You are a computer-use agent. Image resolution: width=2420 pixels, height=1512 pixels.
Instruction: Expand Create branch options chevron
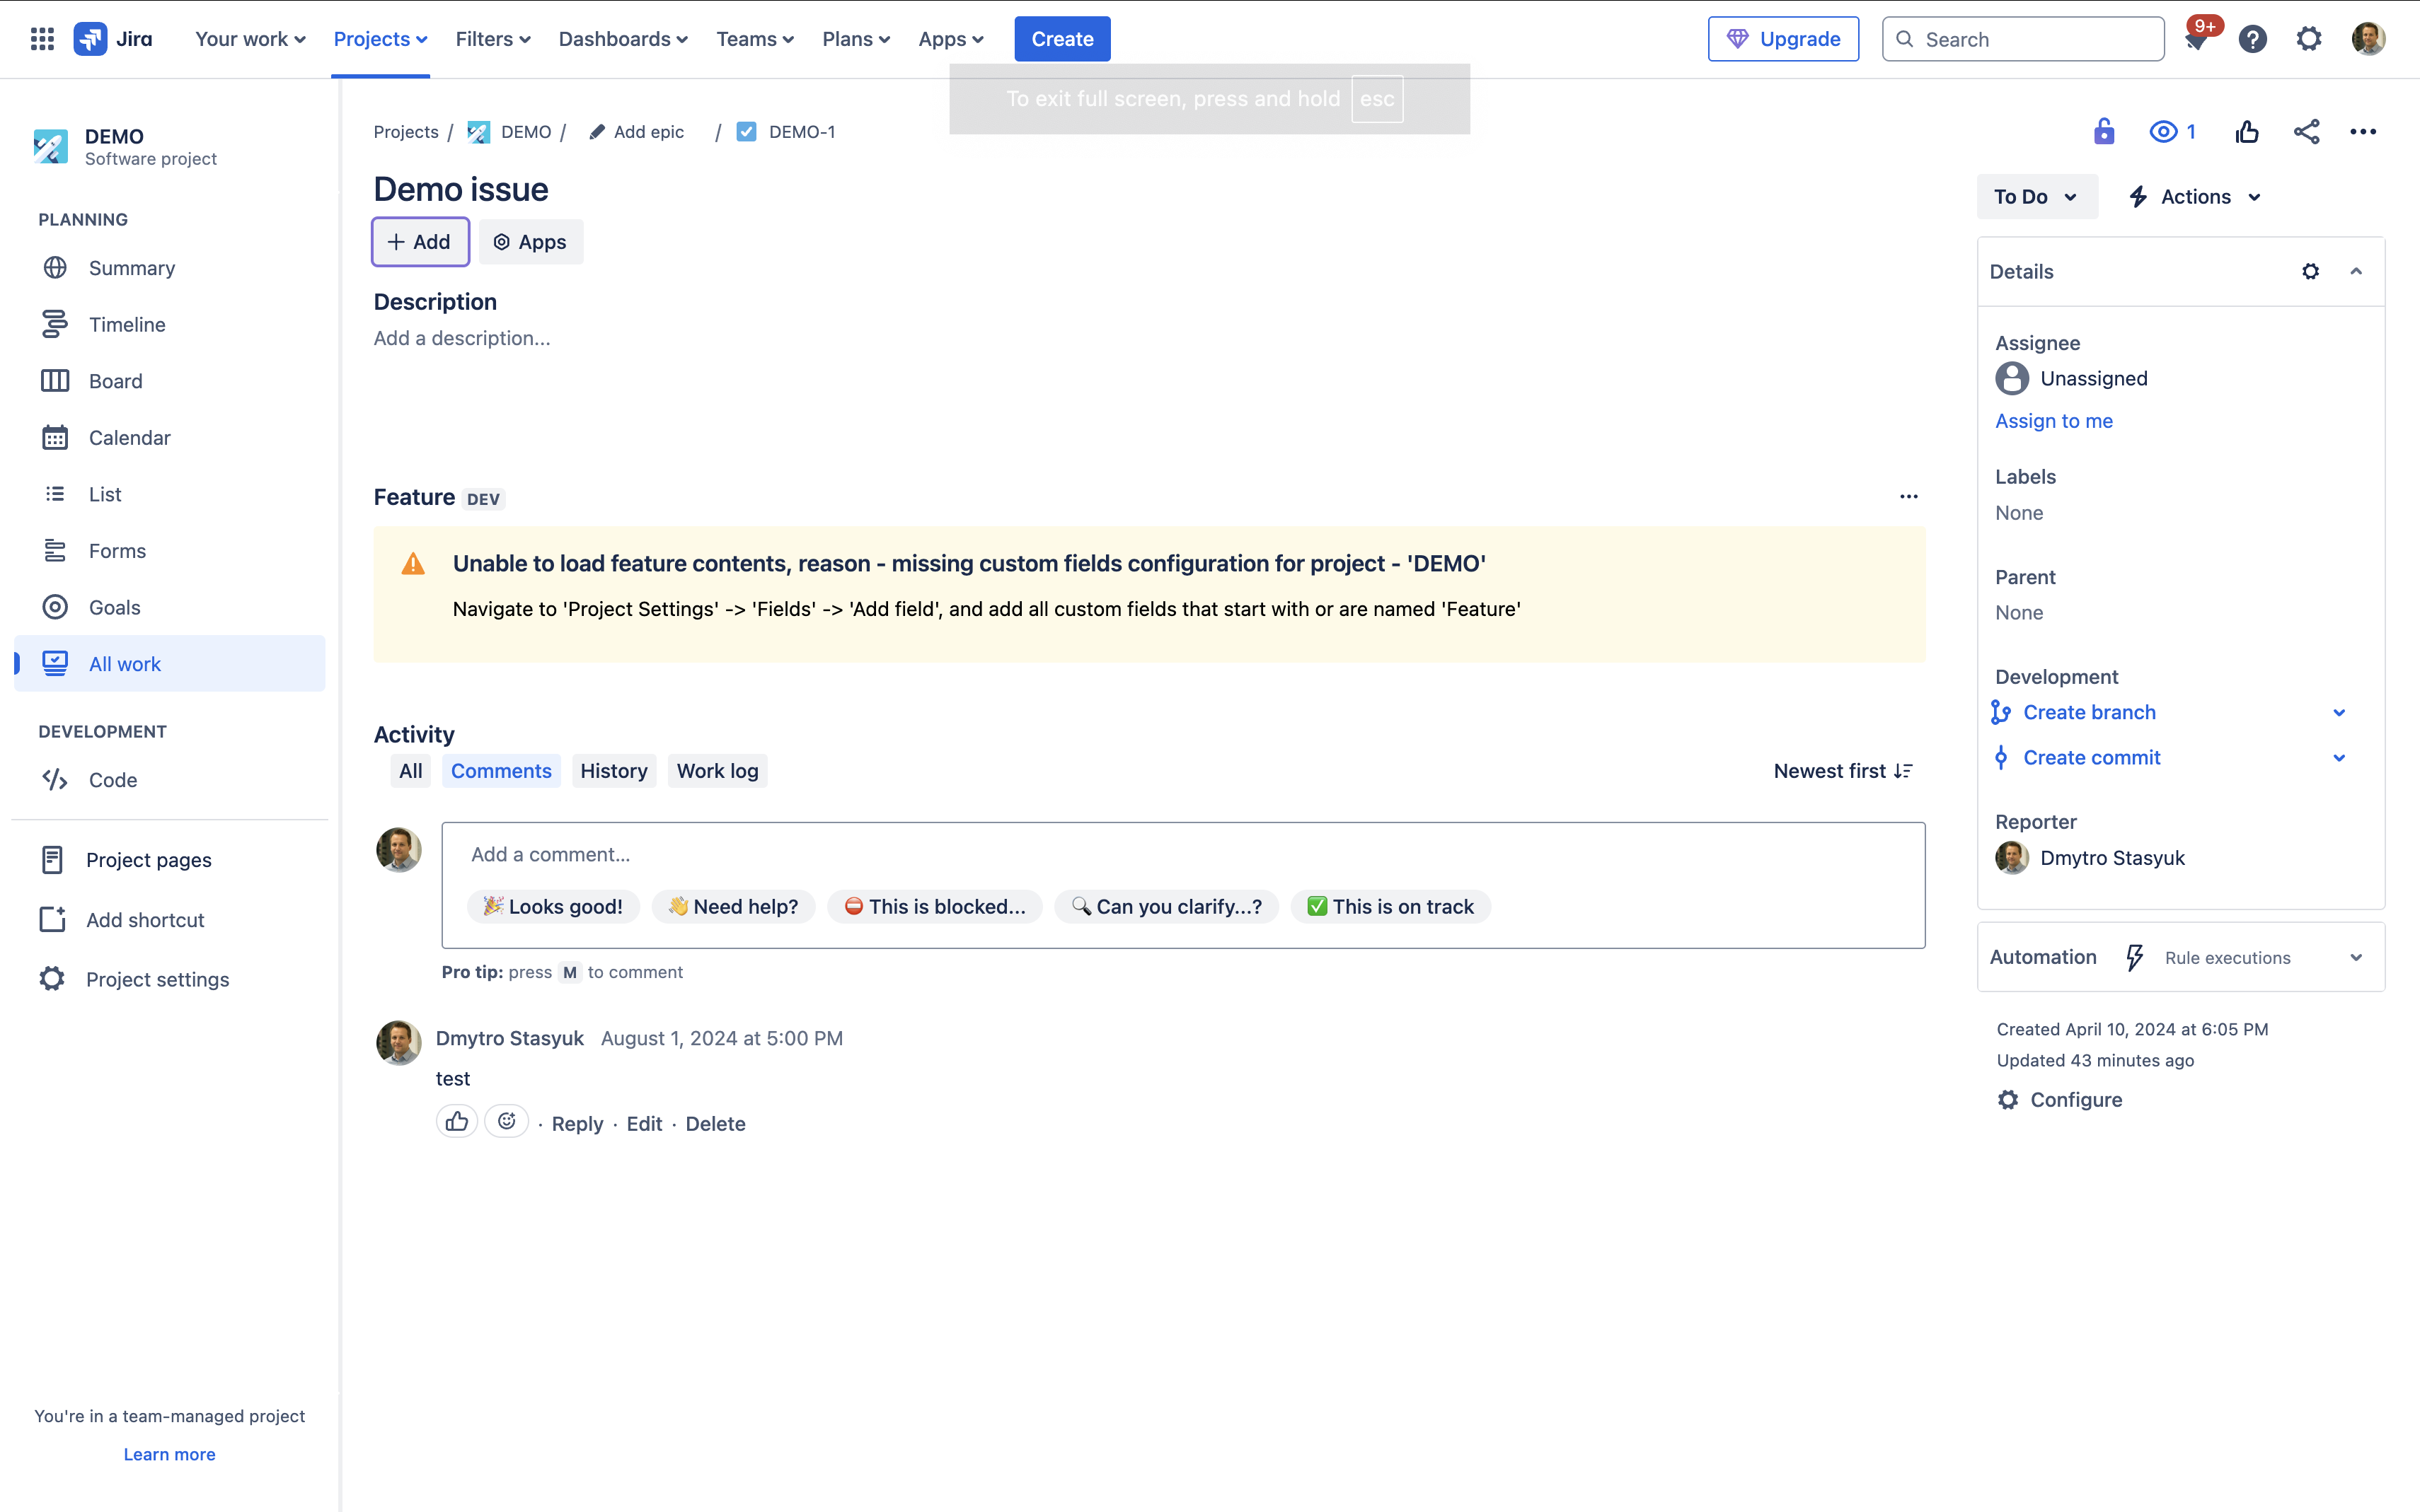(x=2339, y=712)
